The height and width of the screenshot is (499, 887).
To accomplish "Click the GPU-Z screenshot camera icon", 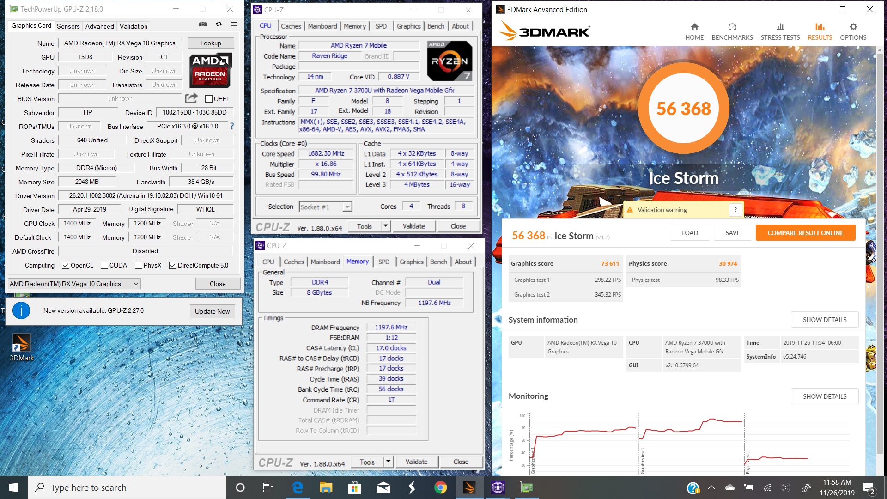I will [x=203, y=24].
